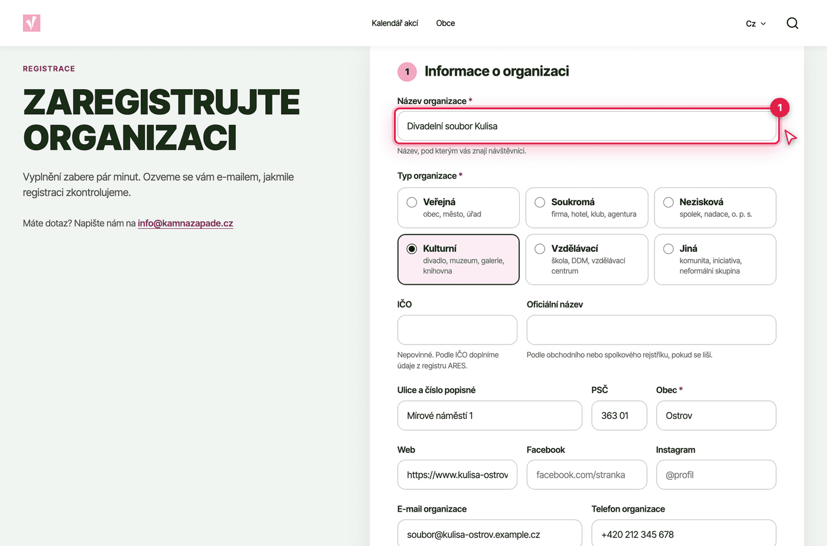The height and width of the screenshot is (546, 827).
Task: Open the search magnifier icon
Action: tap(792, 23)
